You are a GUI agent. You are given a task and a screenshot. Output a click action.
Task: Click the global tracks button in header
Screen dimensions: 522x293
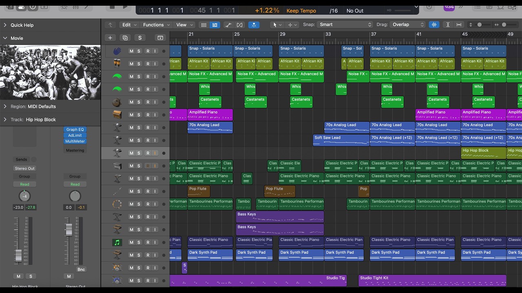pyautogui.click(x=160, y=38)
